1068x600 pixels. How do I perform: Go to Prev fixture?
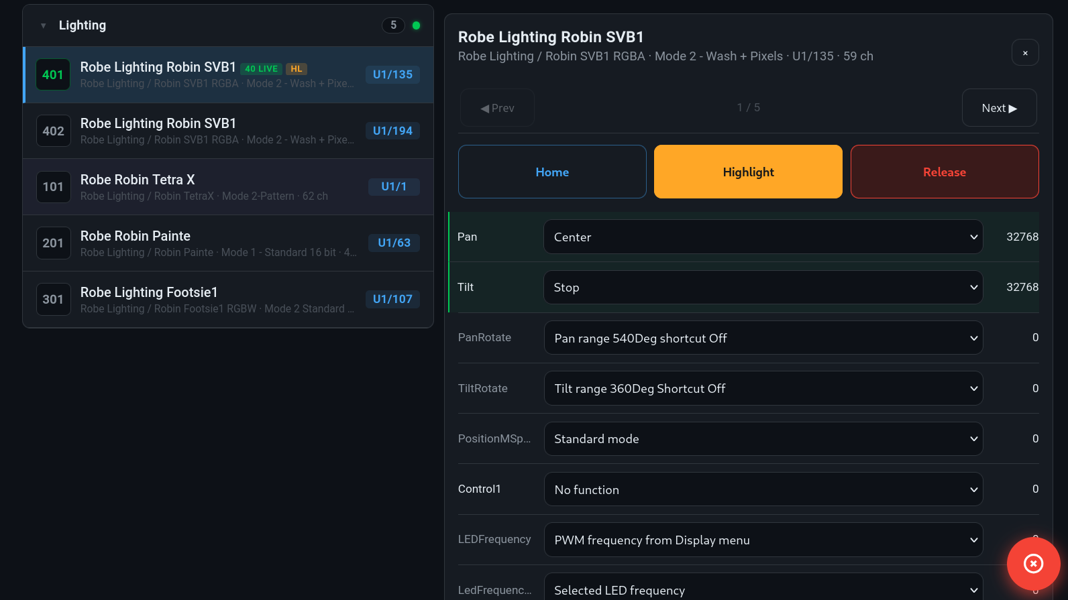[x=497, y=108]
